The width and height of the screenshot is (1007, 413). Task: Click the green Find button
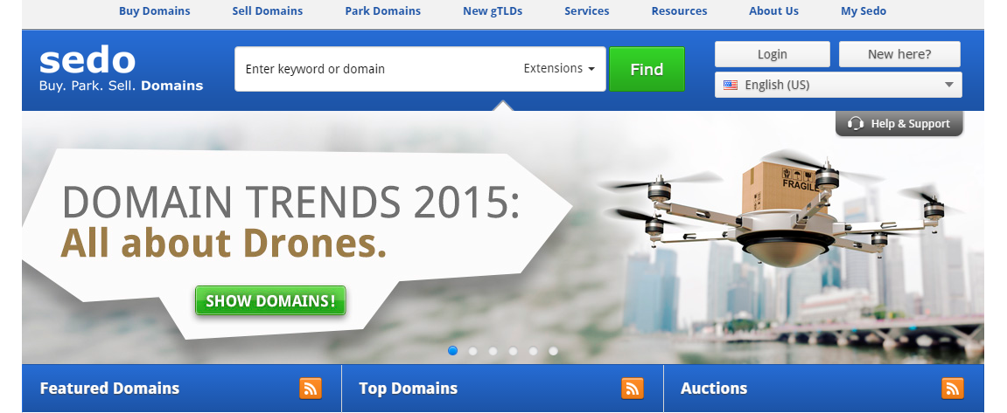(x=647, y=69)
